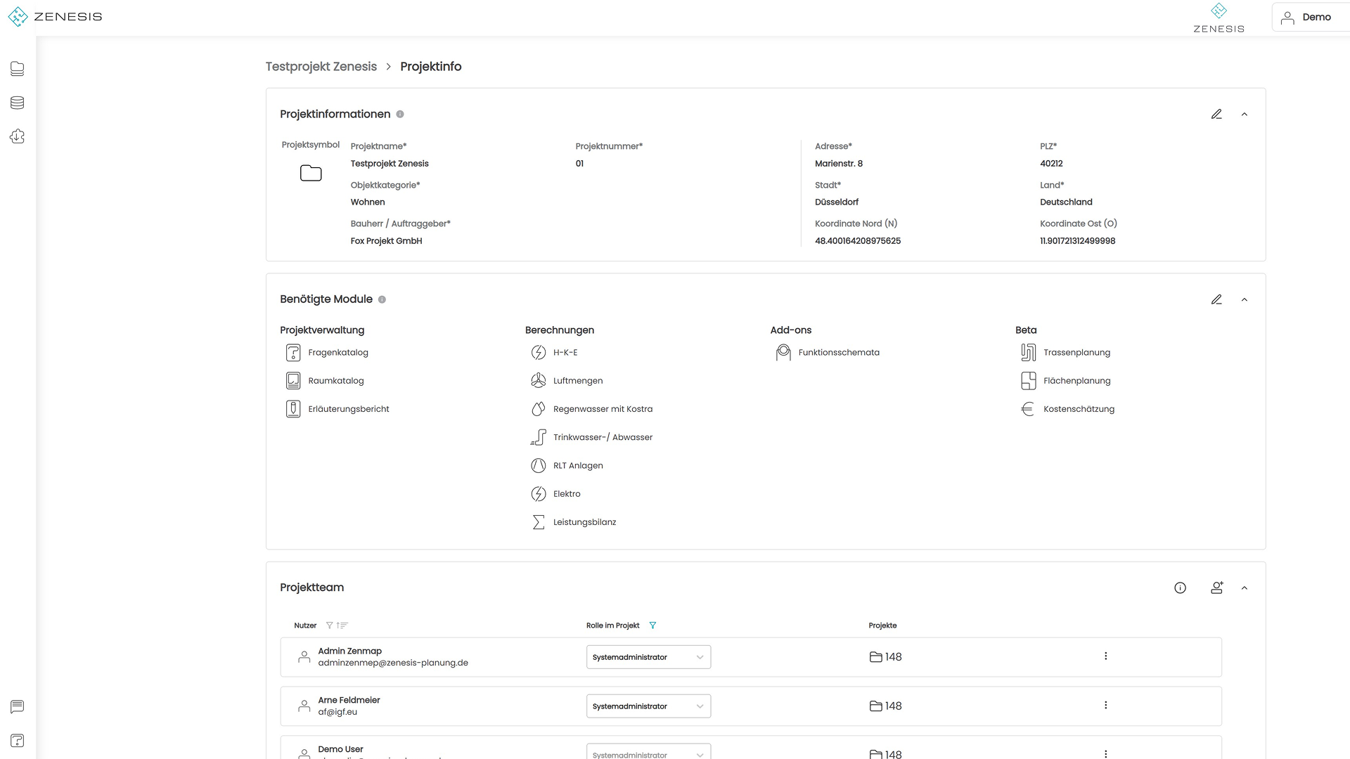Click pencil icon in Benötigte Module
This screenshot has height=759, width=1350.
point(1216,299)
